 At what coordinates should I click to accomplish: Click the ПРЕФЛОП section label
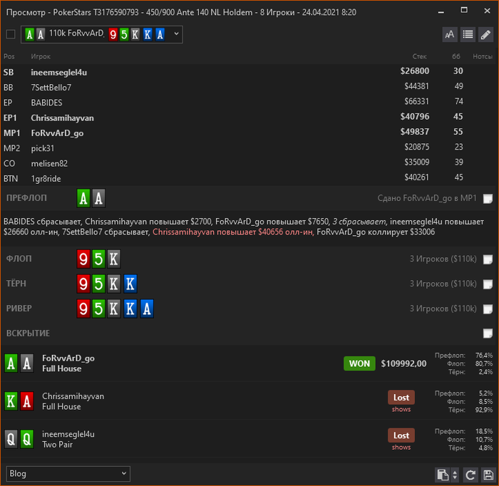(x=27, y=198)
